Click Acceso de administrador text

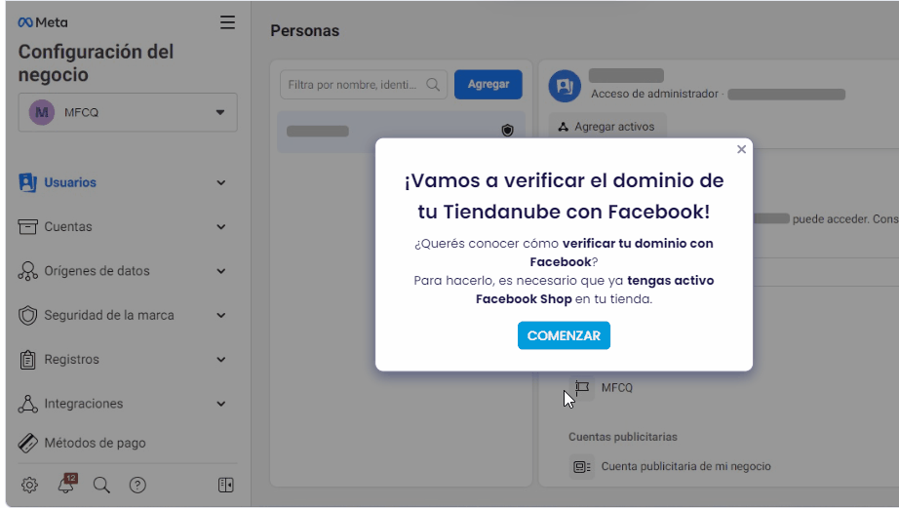click(x=654, y=94)
